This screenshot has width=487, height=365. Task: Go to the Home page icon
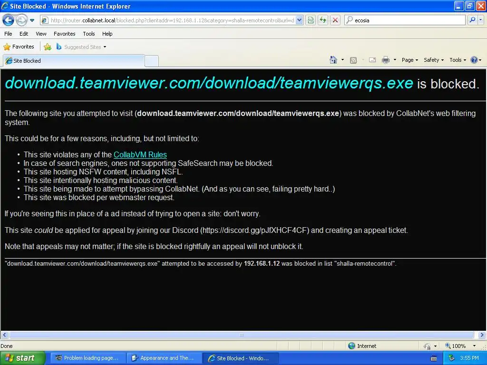[333, 60]
